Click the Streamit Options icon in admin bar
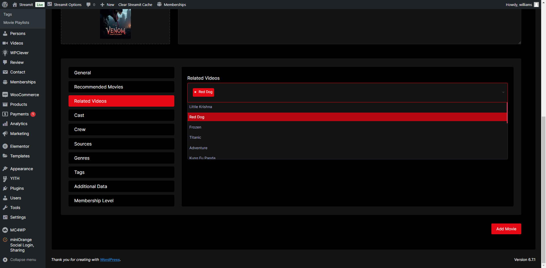546x268 pixels. 49,4
